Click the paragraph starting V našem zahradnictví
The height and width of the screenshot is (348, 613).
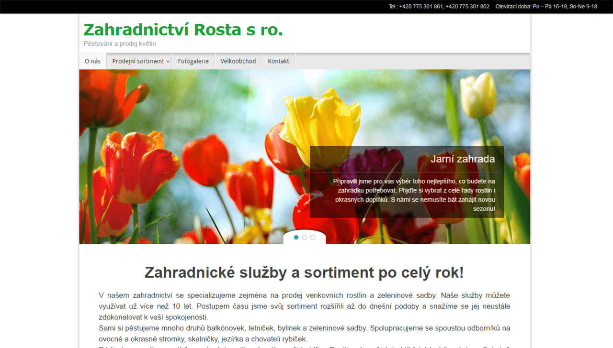304,306
